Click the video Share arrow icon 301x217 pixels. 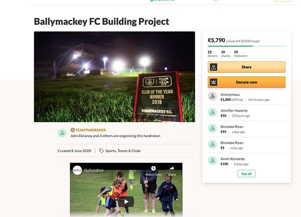(x=172, y=168)
